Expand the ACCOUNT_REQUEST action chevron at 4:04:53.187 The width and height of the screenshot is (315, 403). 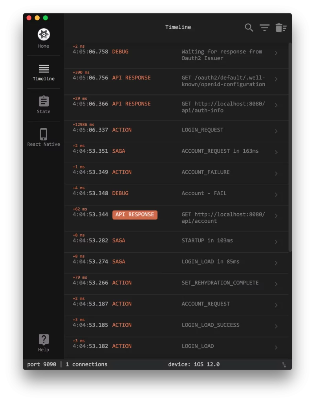point(276,305)
